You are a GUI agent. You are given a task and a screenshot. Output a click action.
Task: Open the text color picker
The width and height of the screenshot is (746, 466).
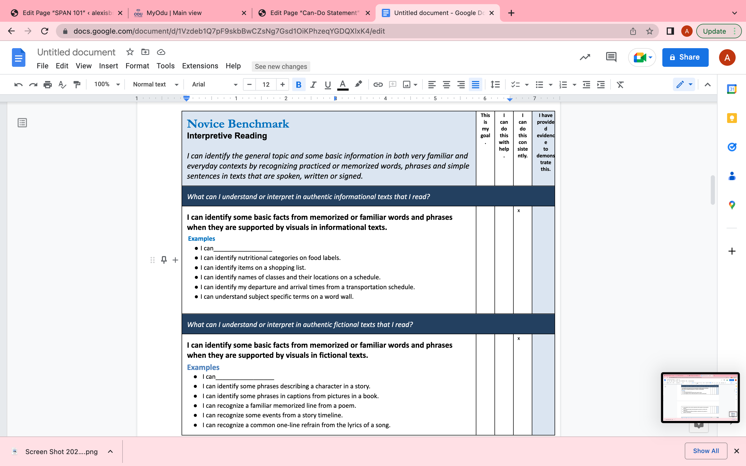(342, 84)
